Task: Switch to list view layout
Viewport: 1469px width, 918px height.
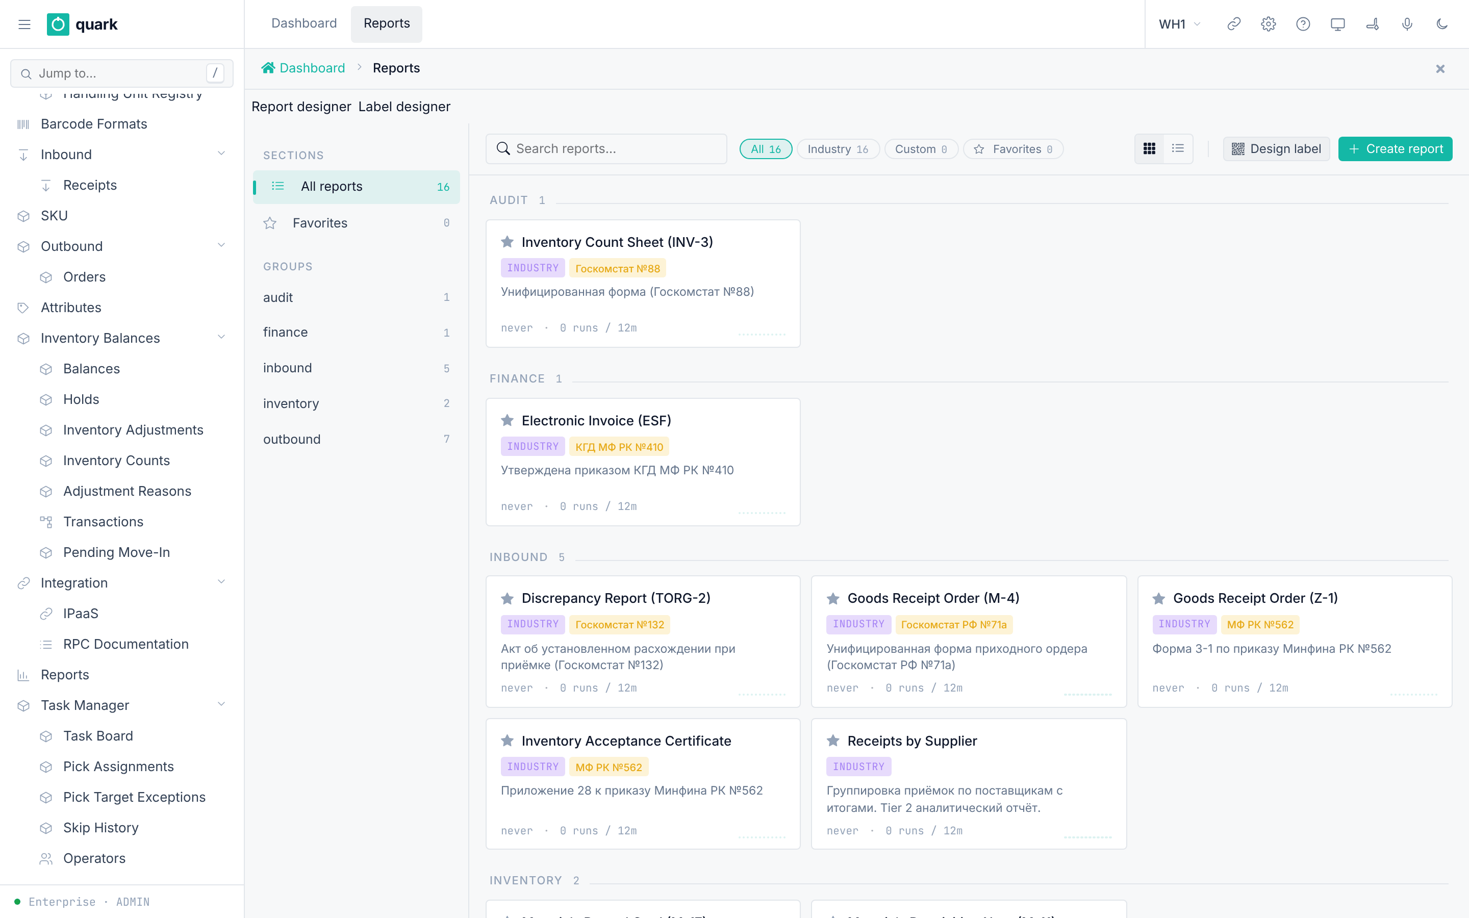Action: tap(1178, 149)
